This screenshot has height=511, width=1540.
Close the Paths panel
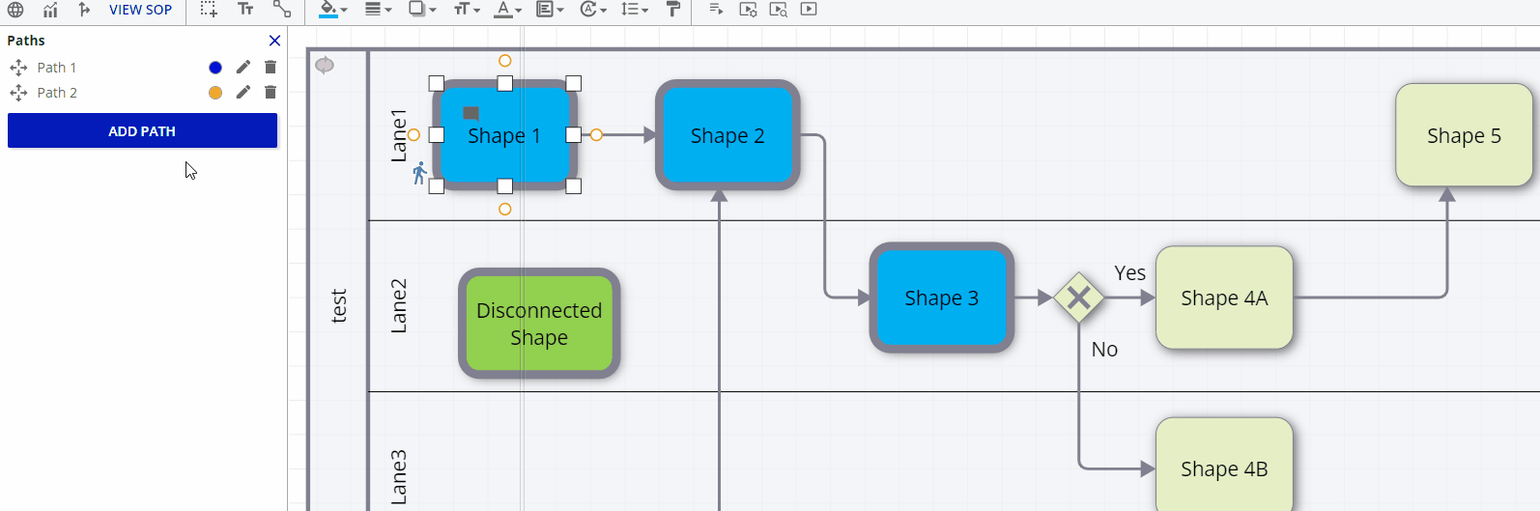[x=274, y=41]
